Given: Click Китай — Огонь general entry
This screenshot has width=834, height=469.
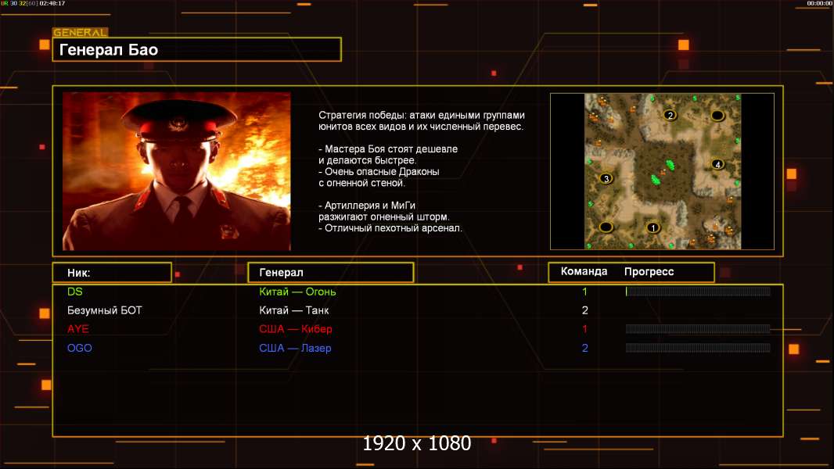Looking at the screenshot, I should (297, 292).
